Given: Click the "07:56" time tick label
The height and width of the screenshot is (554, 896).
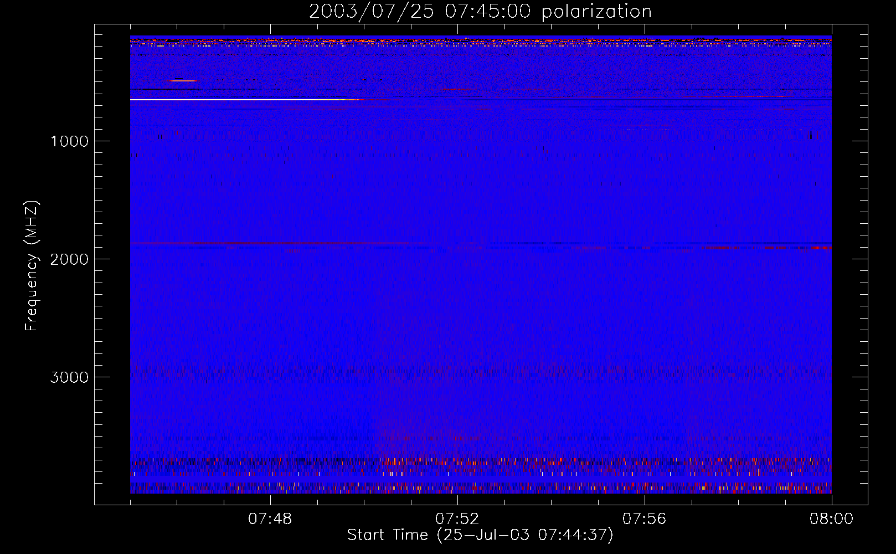Looking at the screenshot, I should [x=644, y=519].
